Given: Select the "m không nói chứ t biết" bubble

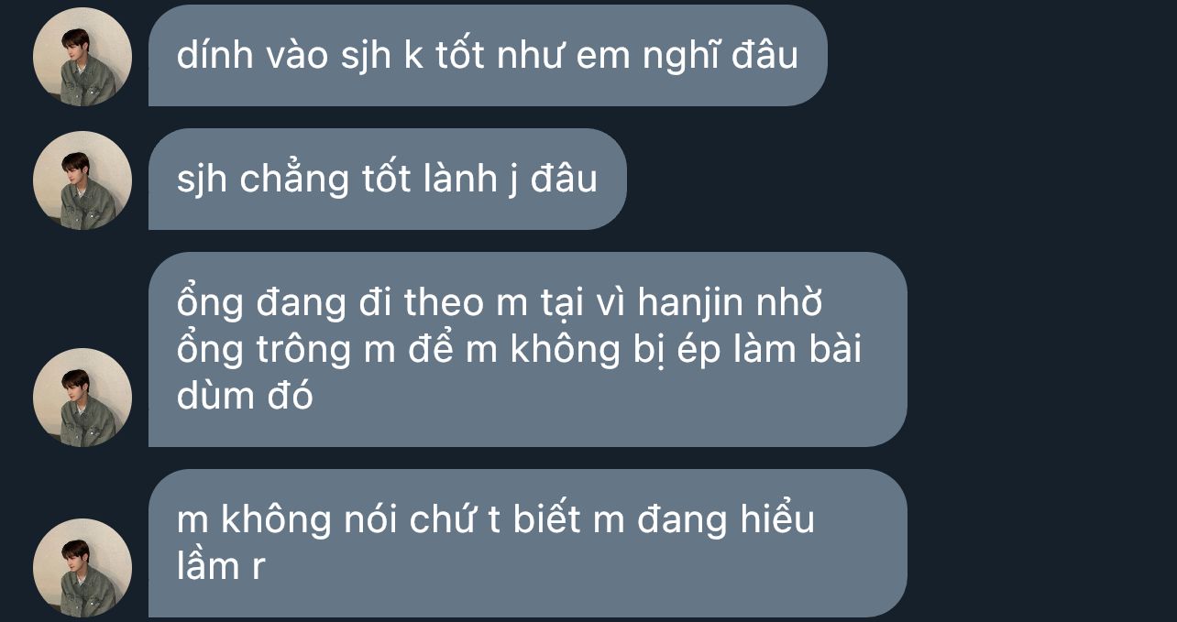Looking at the screenshot, I should coord(528,543).
